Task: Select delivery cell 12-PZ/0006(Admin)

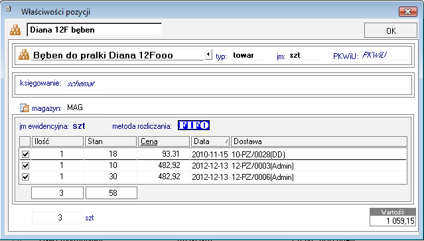Action: point(318,177)
